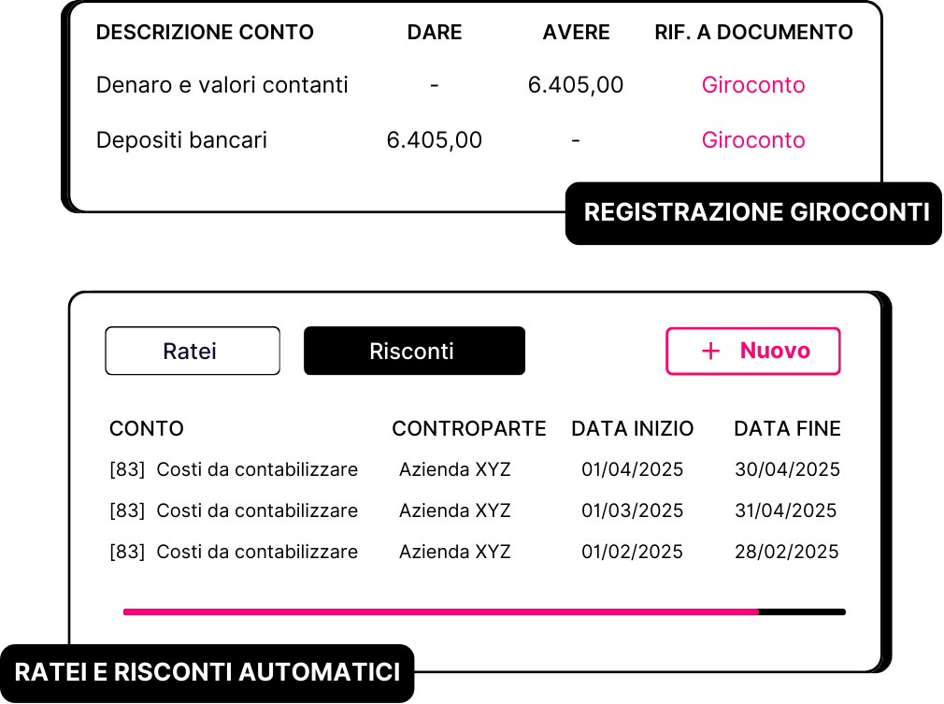Click the CONTO column header
The height and width of the screenshot is (704, 944).
pyautogui.click(x=147, y=429)
